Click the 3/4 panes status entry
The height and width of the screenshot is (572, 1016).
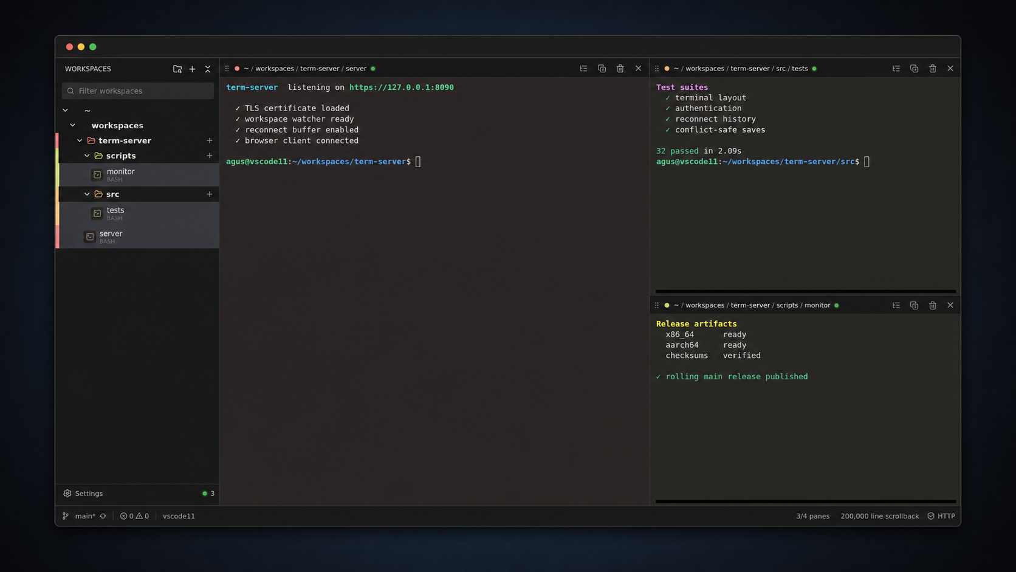[813, 516]
